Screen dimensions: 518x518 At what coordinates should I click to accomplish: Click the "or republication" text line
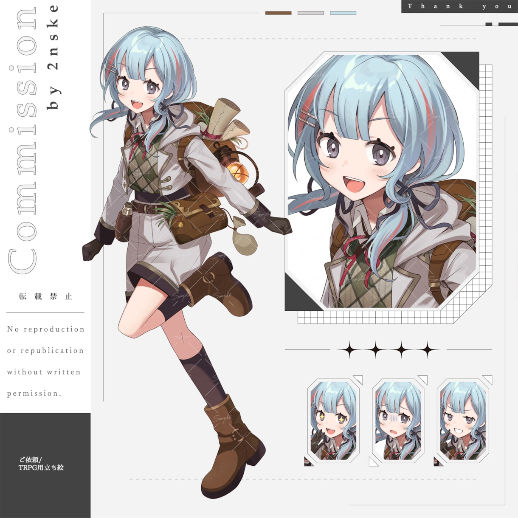(x=45, y=351)
